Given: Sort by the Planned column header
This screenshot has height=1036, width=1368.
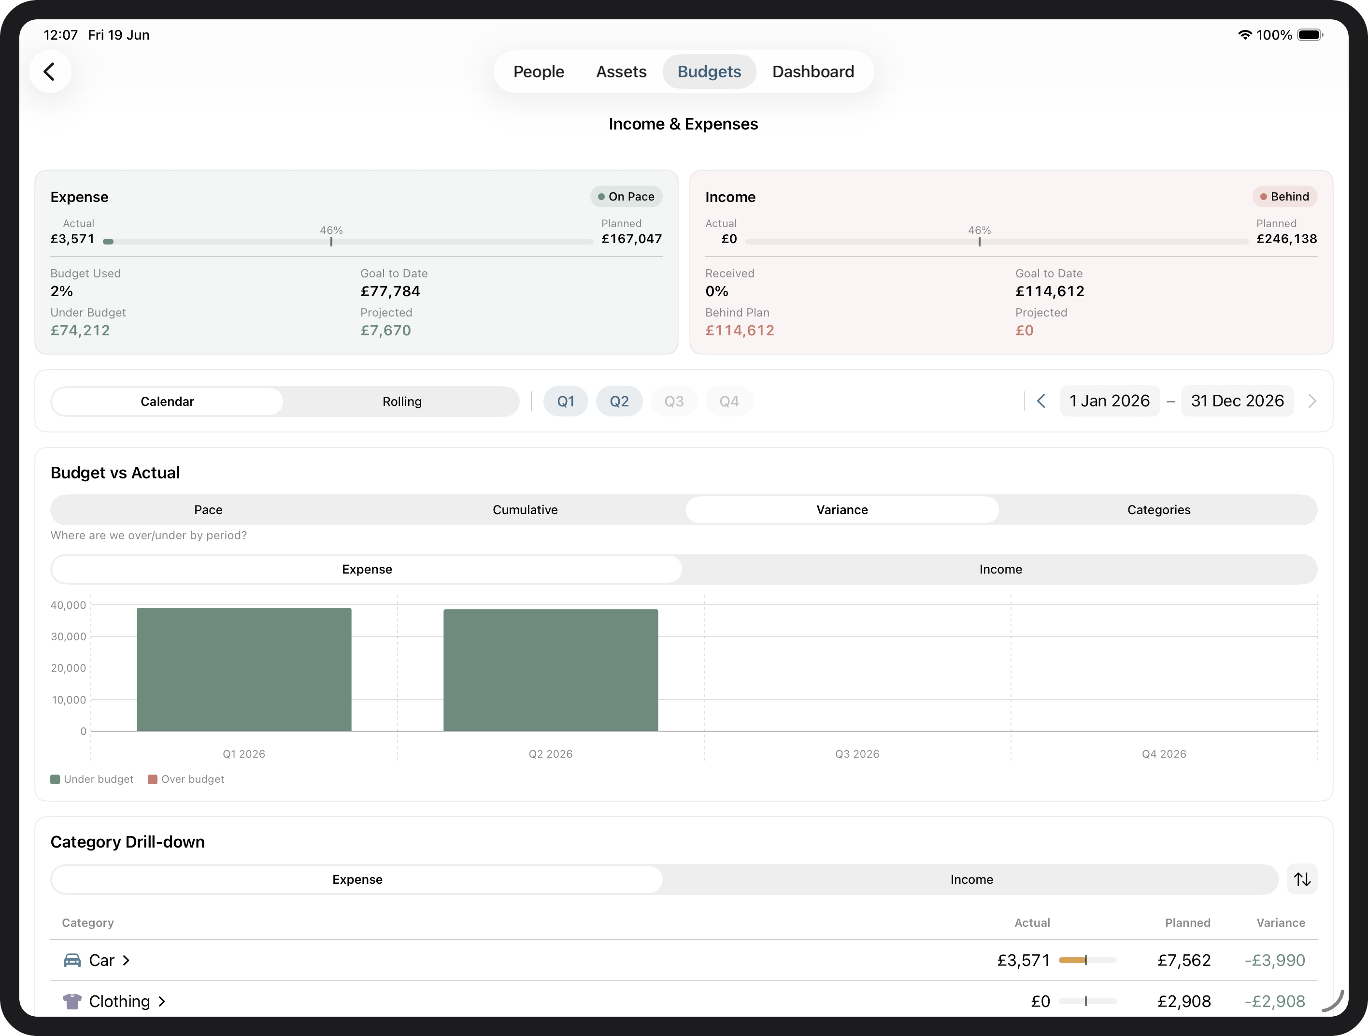Looking at the screenshot, I should coord(1187,922).
